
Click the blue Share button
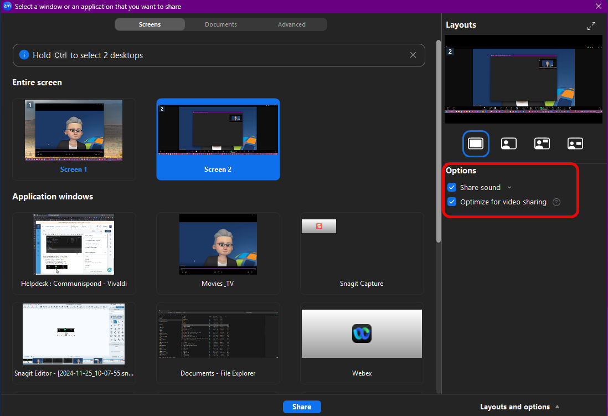[302, 407]
